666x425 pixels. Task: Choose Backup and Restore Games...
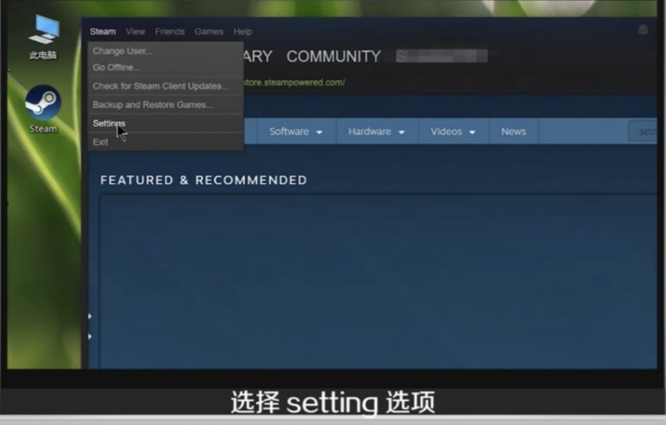pyautogui.click(x=166, y=105)
